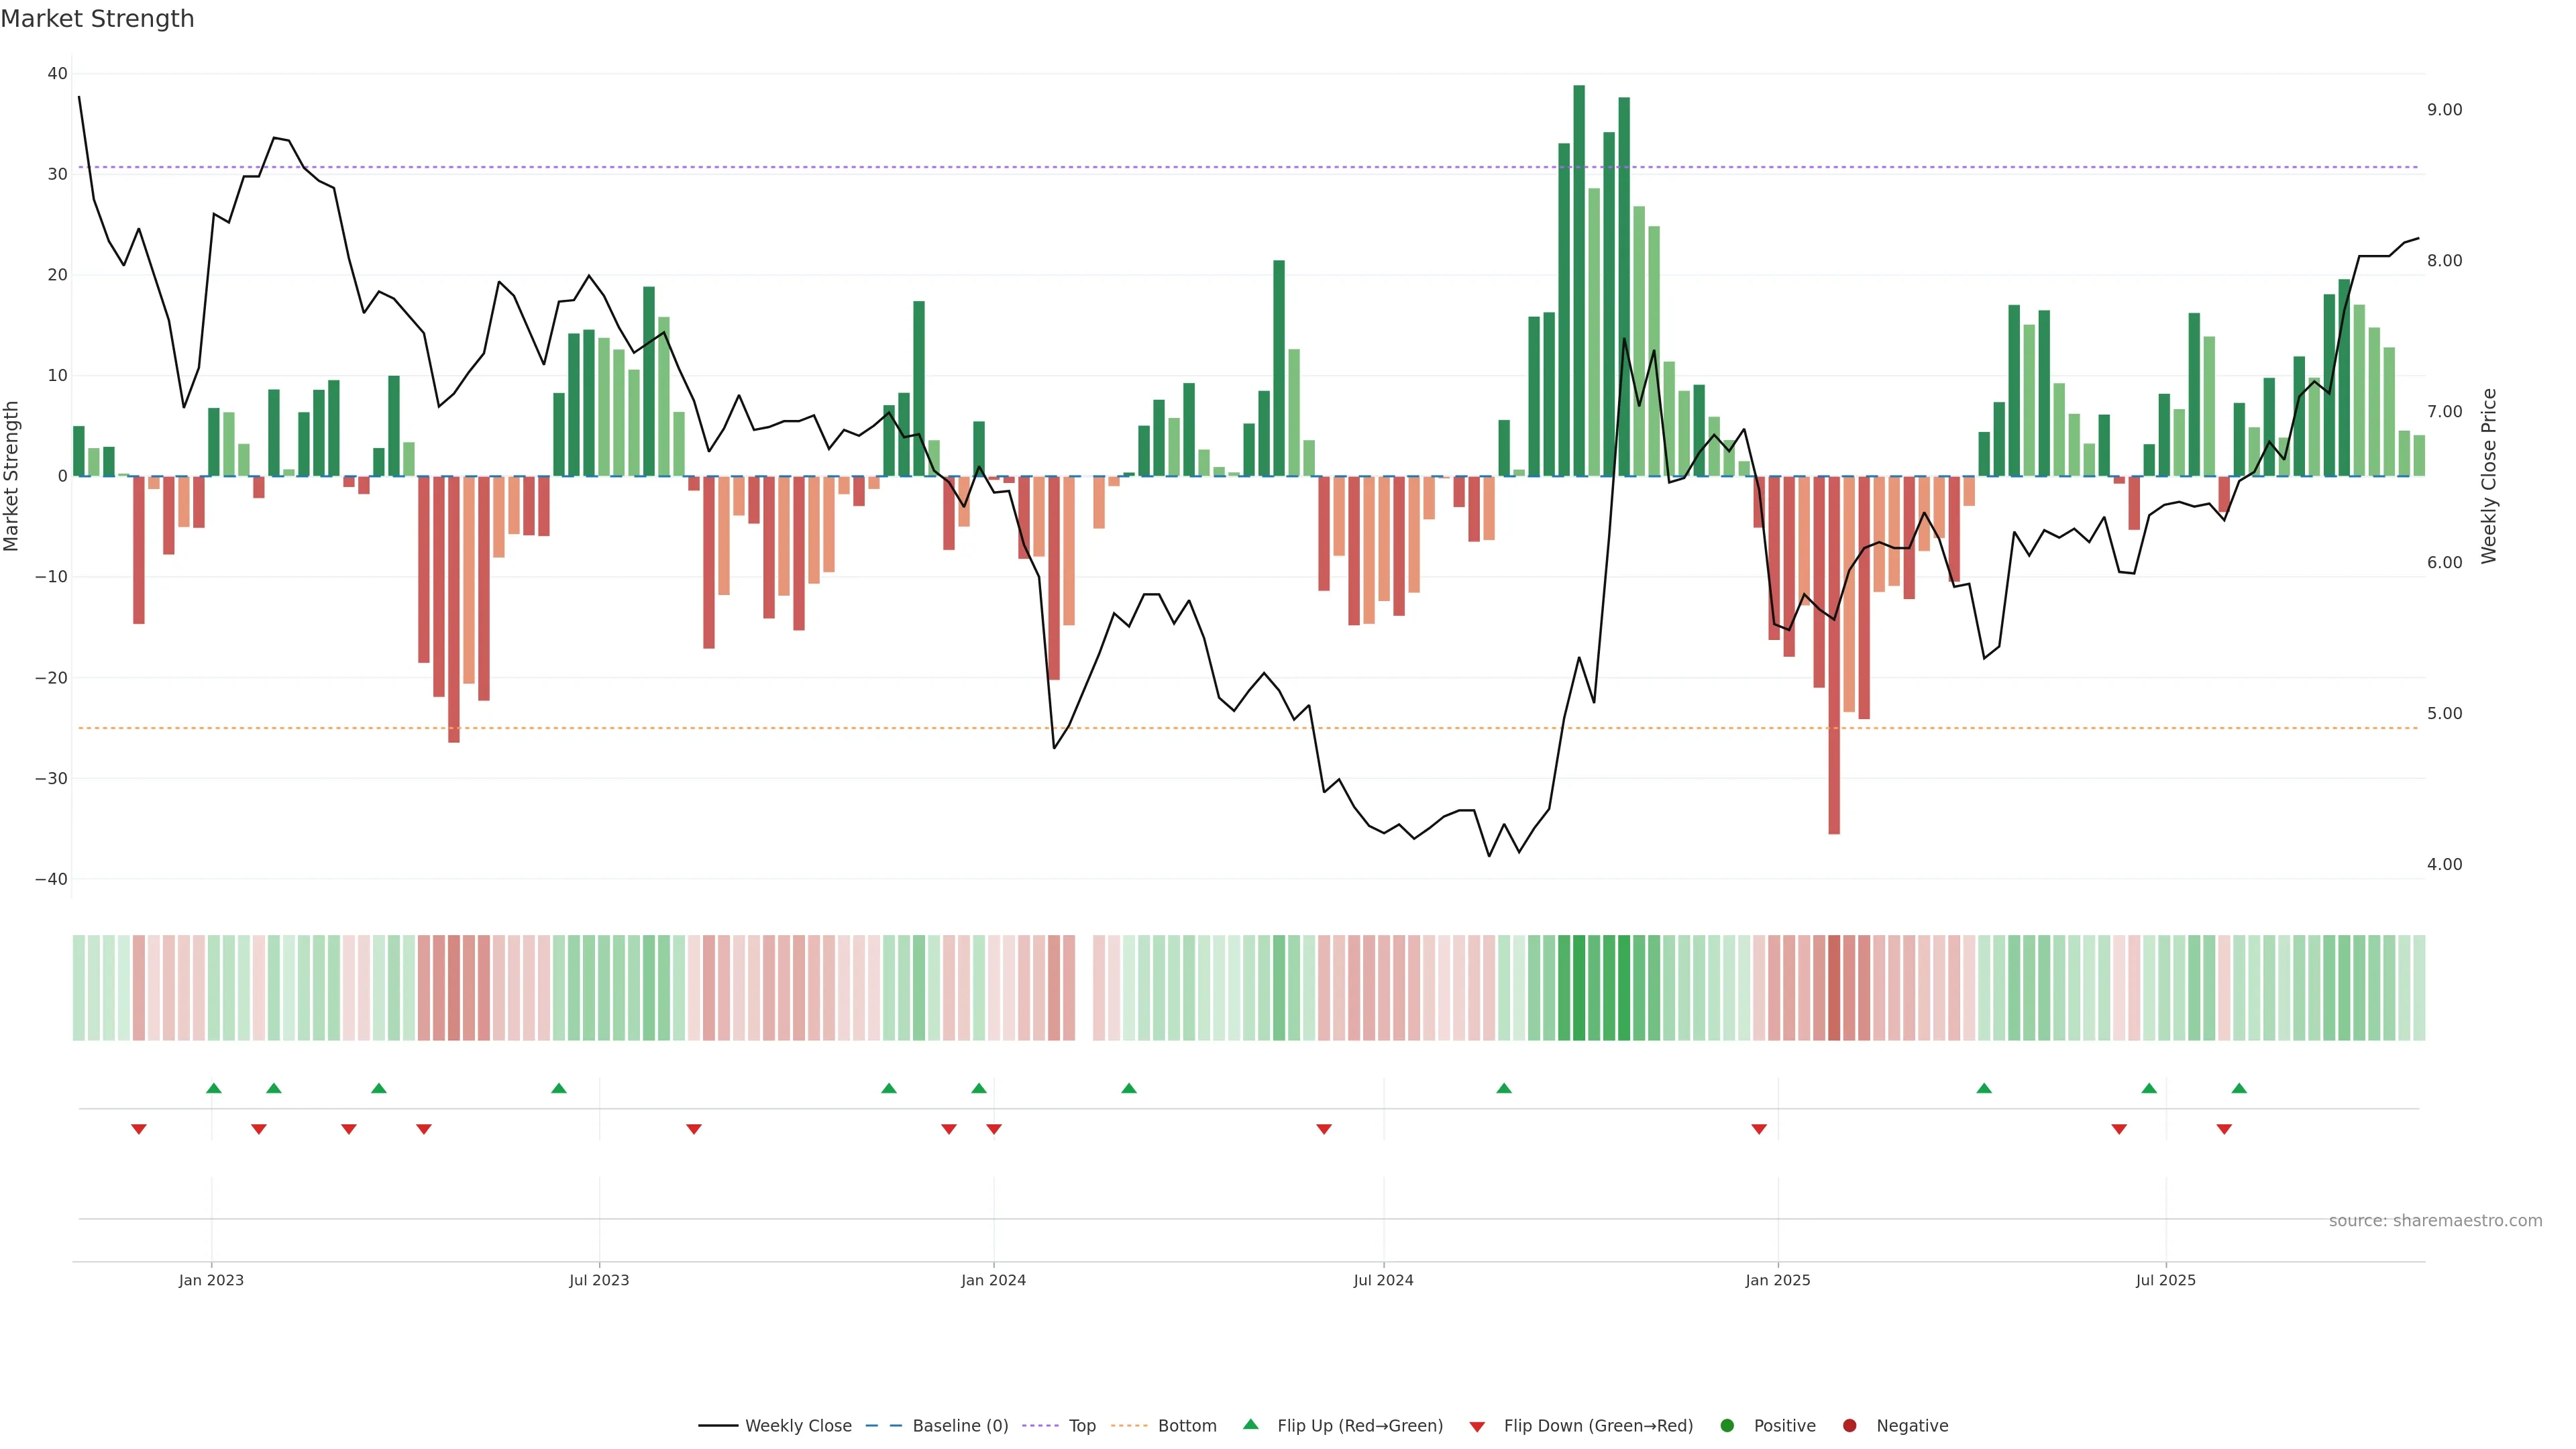
Task: Click the green Flip Up legend triangle
Action: click(x=1250, y=1424)
